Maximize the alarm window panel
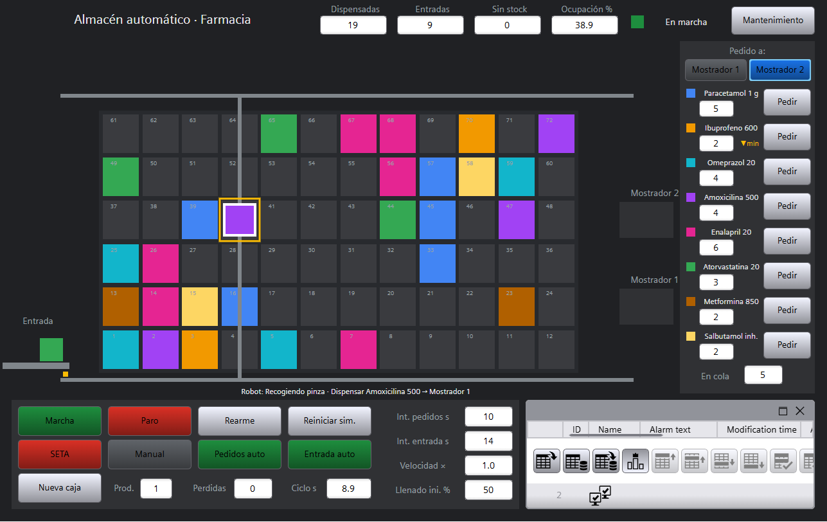This screenshot has width=827, height=522. 783,411
